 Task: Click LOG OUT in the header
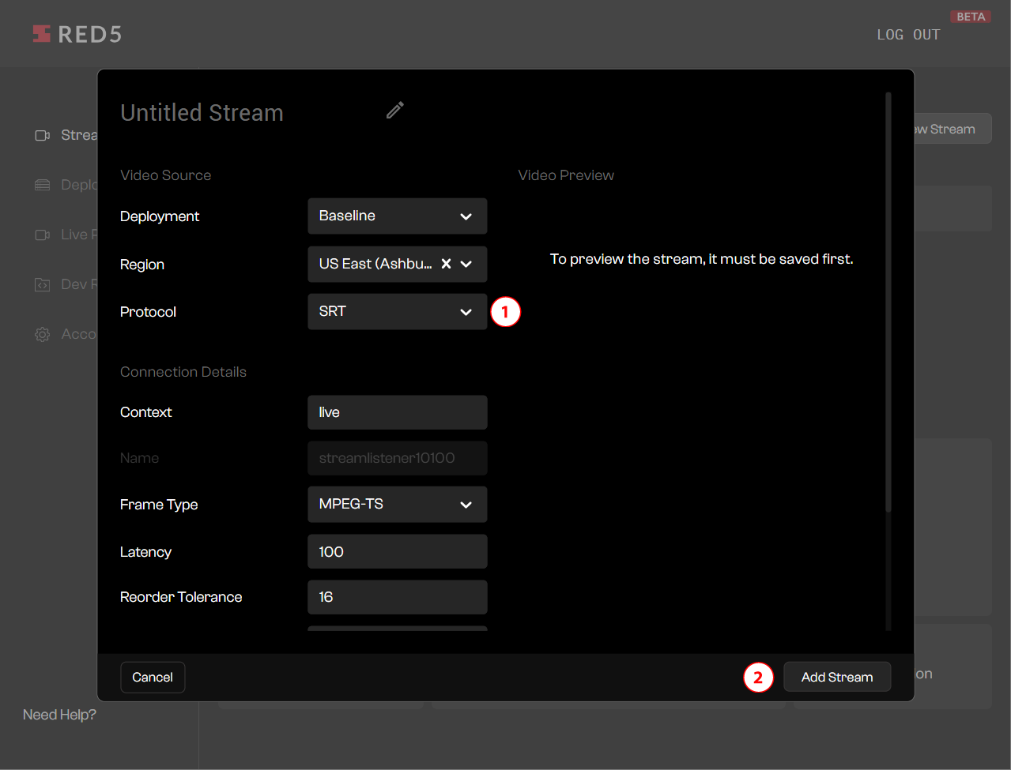(908, 35)
